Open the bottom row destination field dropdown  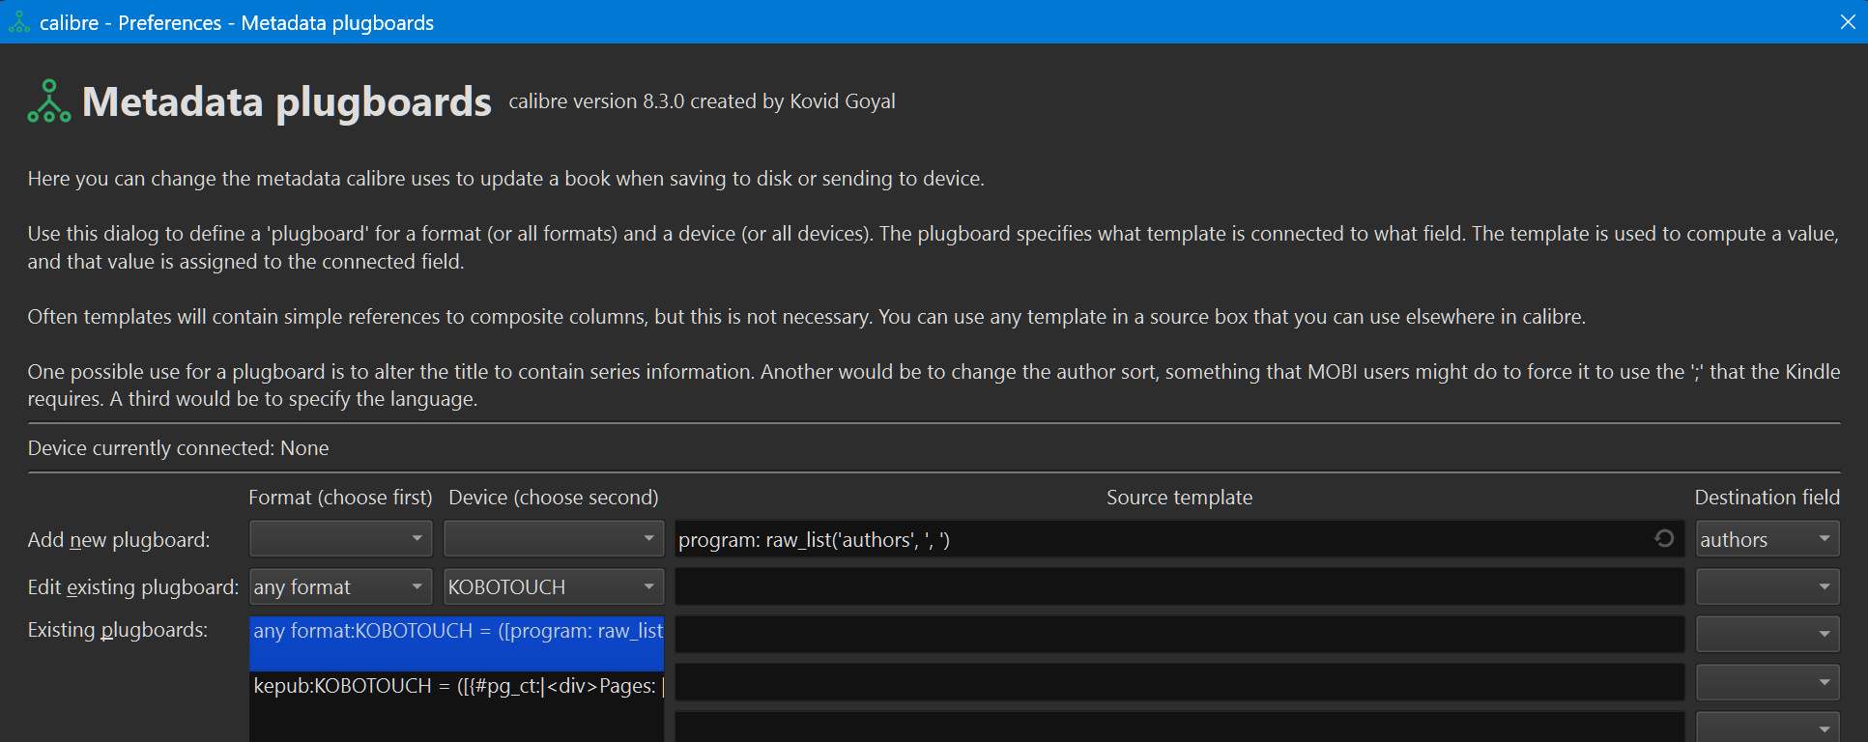click(1767, 728)
